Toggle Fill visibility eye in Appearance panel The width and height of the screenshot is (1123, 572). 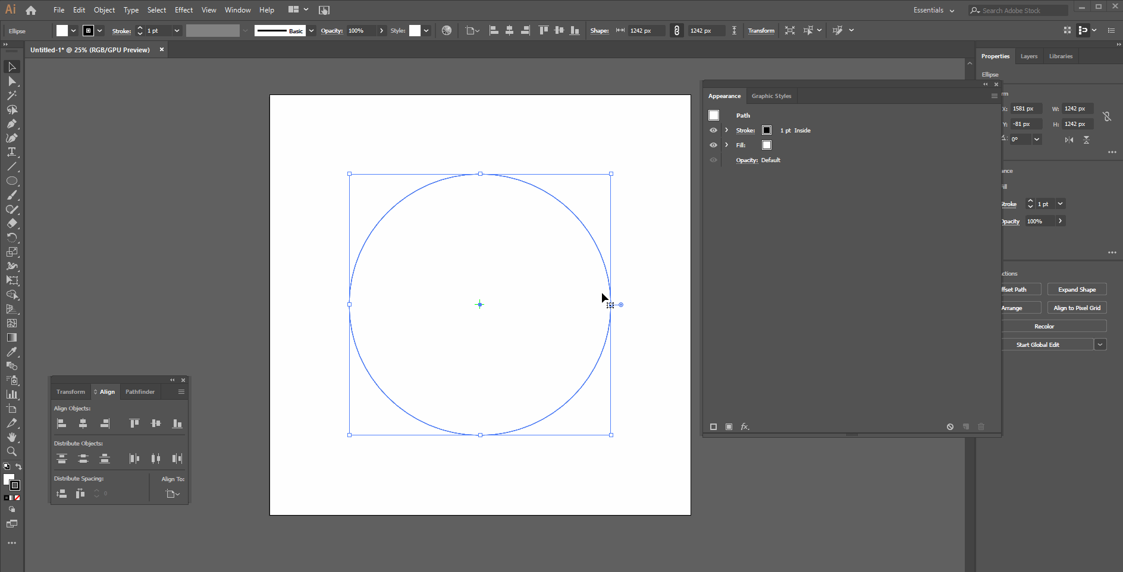click(713, 145)
